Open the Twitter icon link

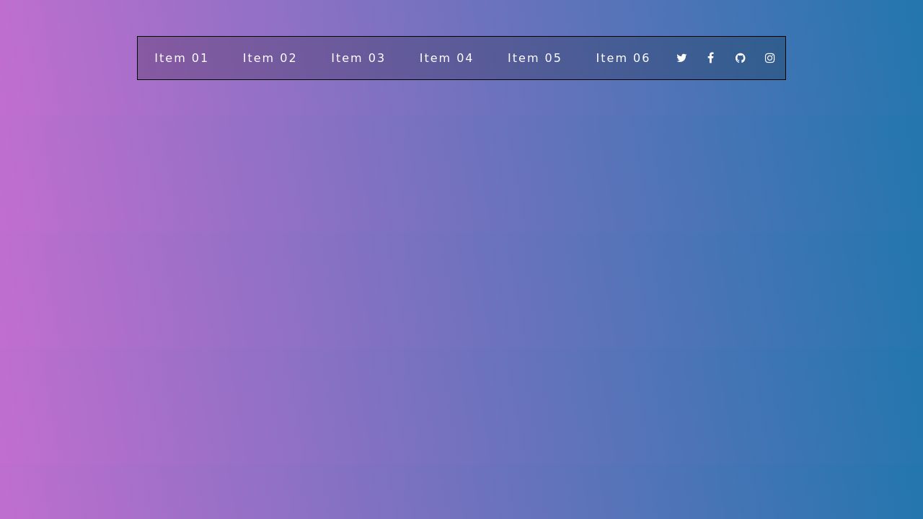point(681,58)
